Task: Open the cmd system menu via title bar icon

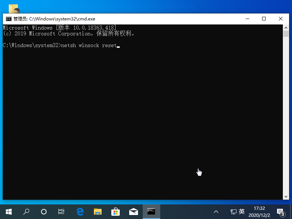Action: (8, 19)
